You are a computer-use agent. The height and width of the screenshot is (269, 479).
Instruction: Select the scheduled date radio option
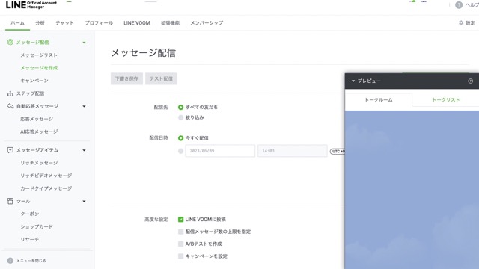point(180,151)
